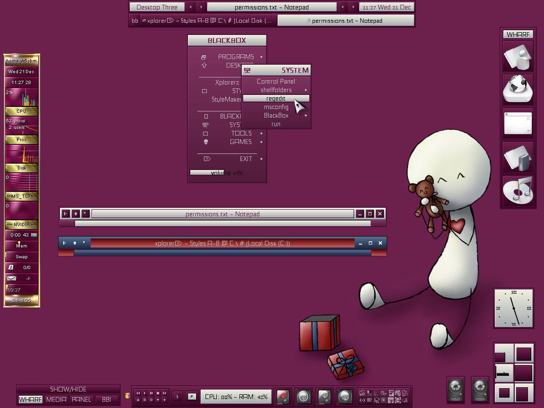Toggle the dot sticky button on Notepad title bar

(85, 214)
